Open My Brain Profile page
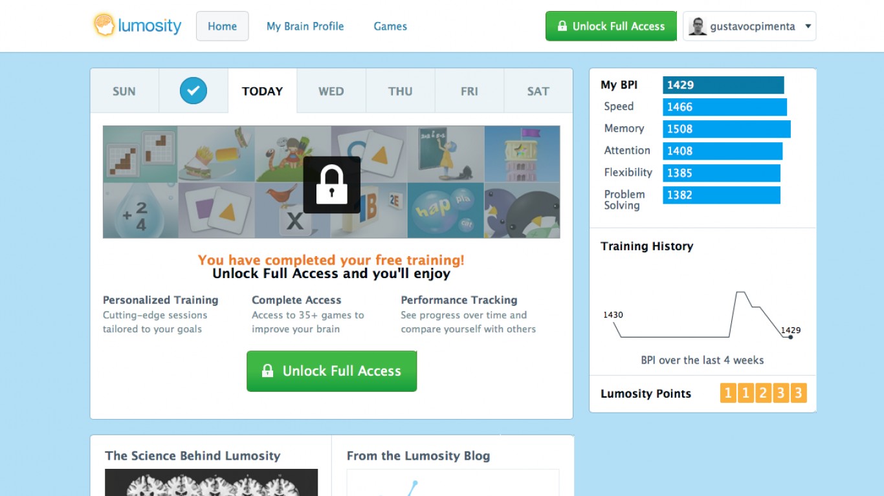The image size is (884, 496). pyautogui.click(x=305, y=27)
